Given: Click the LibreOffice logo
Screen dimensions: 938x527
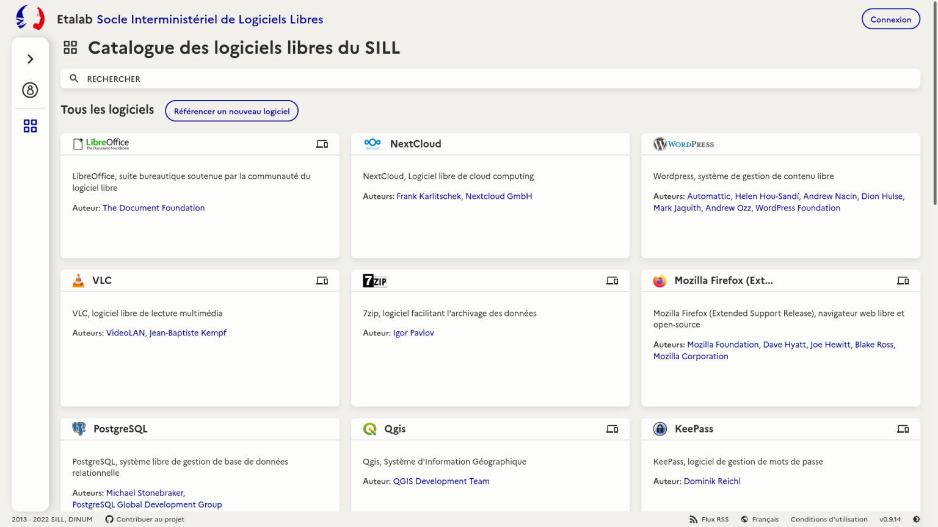Looking at the screenshot, I should coord(101,144).
